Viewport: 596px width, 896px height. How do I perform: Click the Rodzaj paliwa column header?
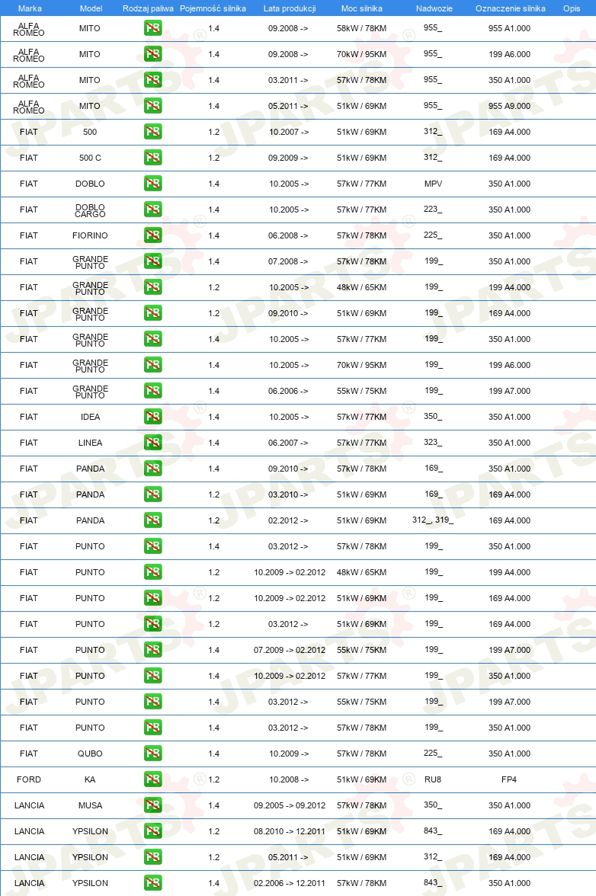coord(148,8)
